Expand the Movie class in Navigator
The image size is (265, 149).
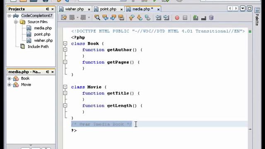(9, 84)
